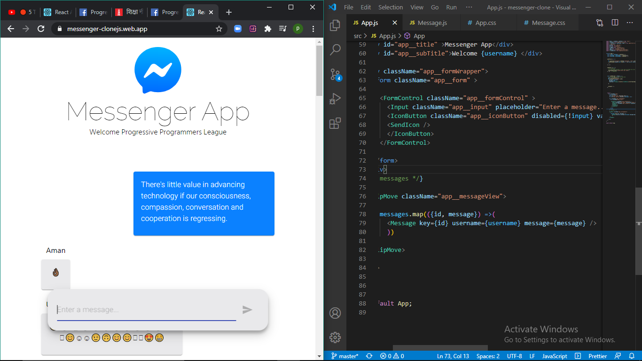Open Chrome media controls icon
Screen dimensions: 642x361
(282, 29)
